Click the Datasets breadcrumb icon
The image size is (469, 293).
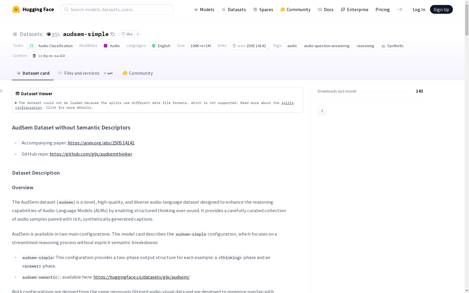click(15, 34)
